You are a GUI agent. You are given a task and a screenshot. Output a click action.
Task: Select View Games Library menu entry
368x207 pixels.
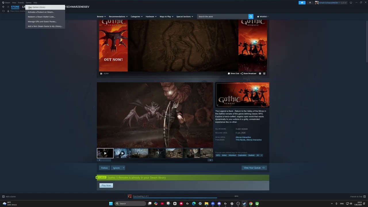tap(45, 7)
